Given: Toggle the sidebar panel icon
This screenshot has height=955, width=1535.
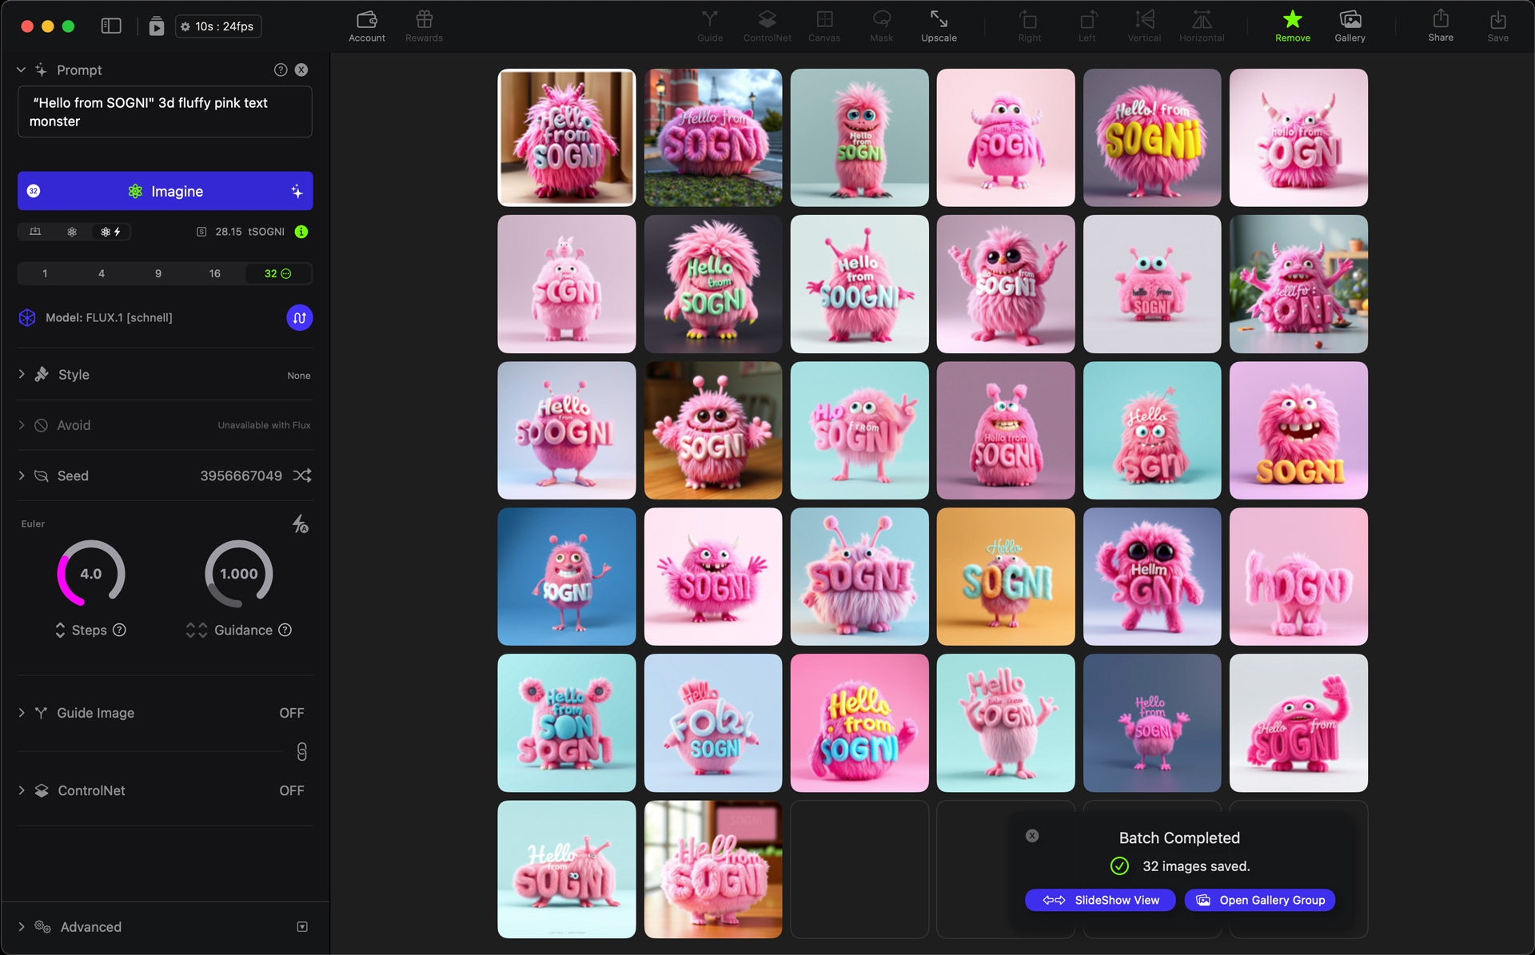Looking at the screenshot, I should (x=111, y=26).
